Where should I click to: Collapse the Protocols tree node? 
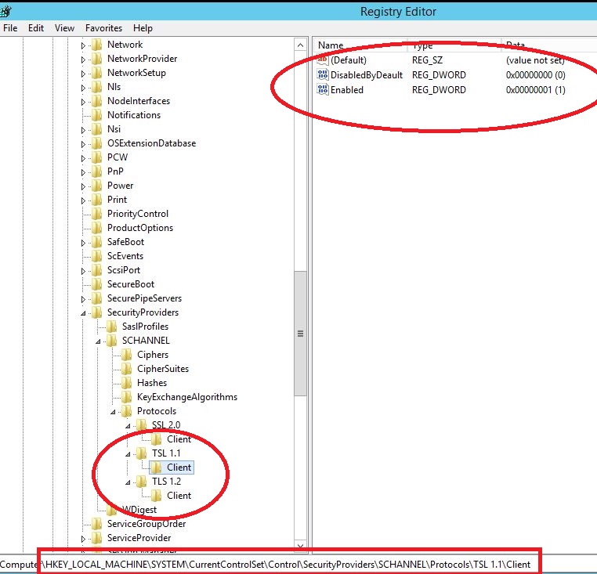coord(114,412)
